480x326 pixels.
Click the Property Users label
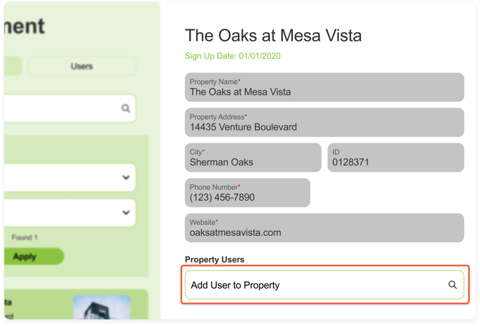214,259
